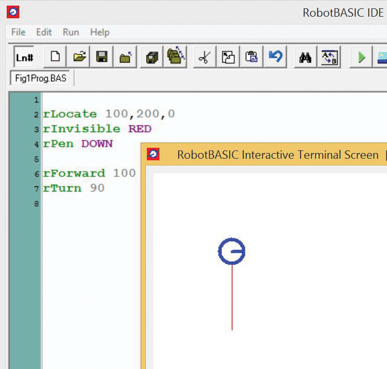The width and height of the screenshot is (387, 369).
Task: Click the red pen trail line
Action: click(x=232, y=298)
